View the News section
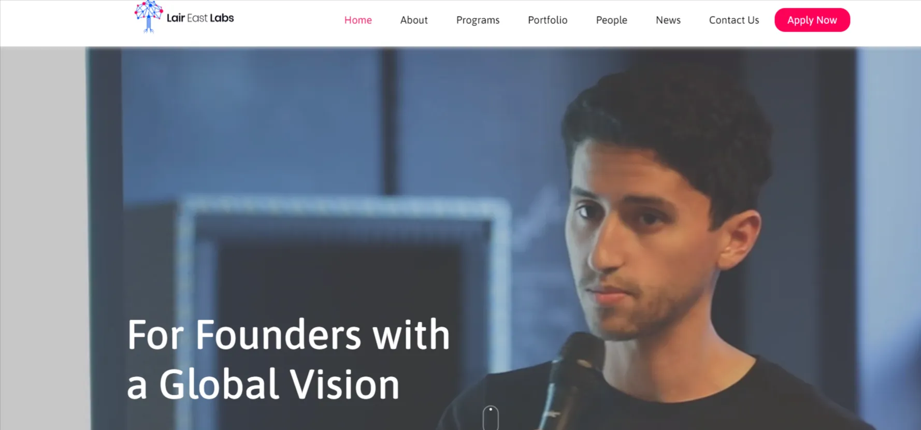The image size is (921, 430). coord(668,20)
